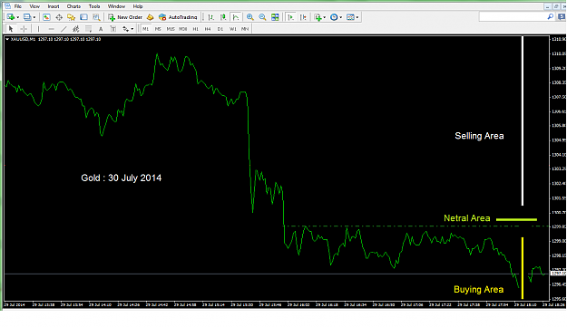Open the New Chart icon

click(x=11, y=17)
